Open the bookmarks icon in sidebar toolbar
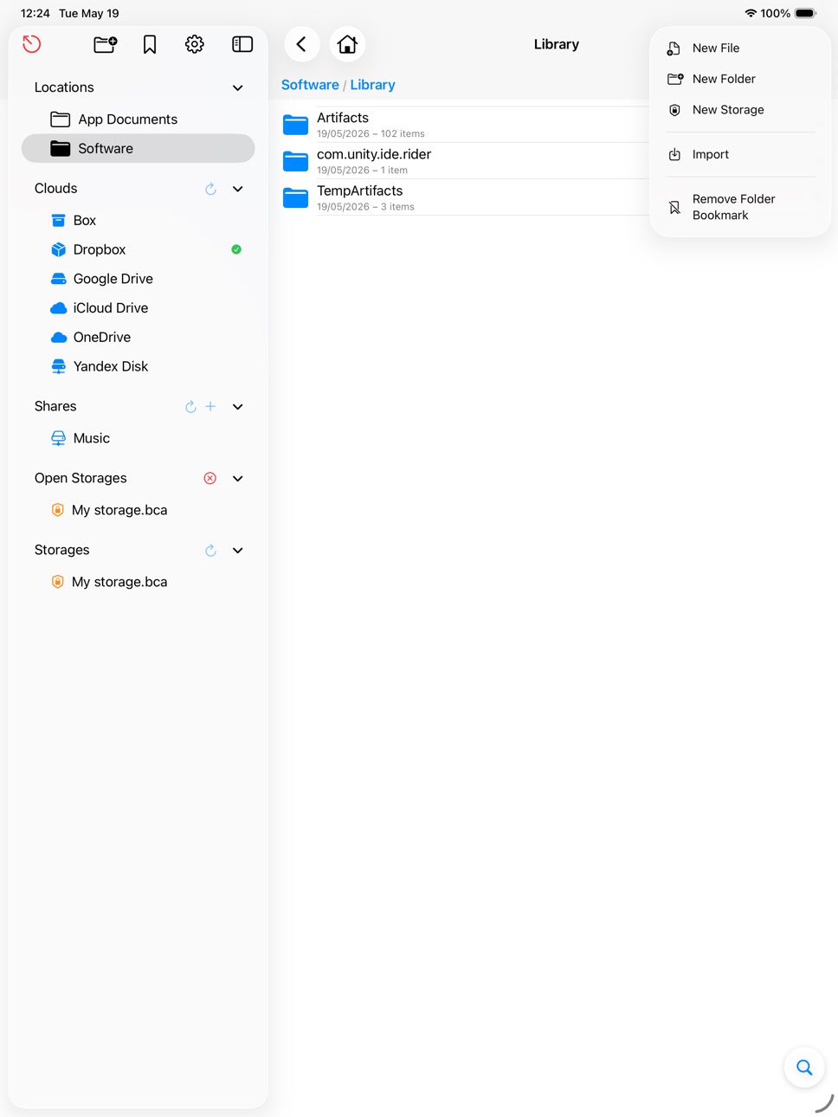 pyautogui.click(x=150, y=44)
